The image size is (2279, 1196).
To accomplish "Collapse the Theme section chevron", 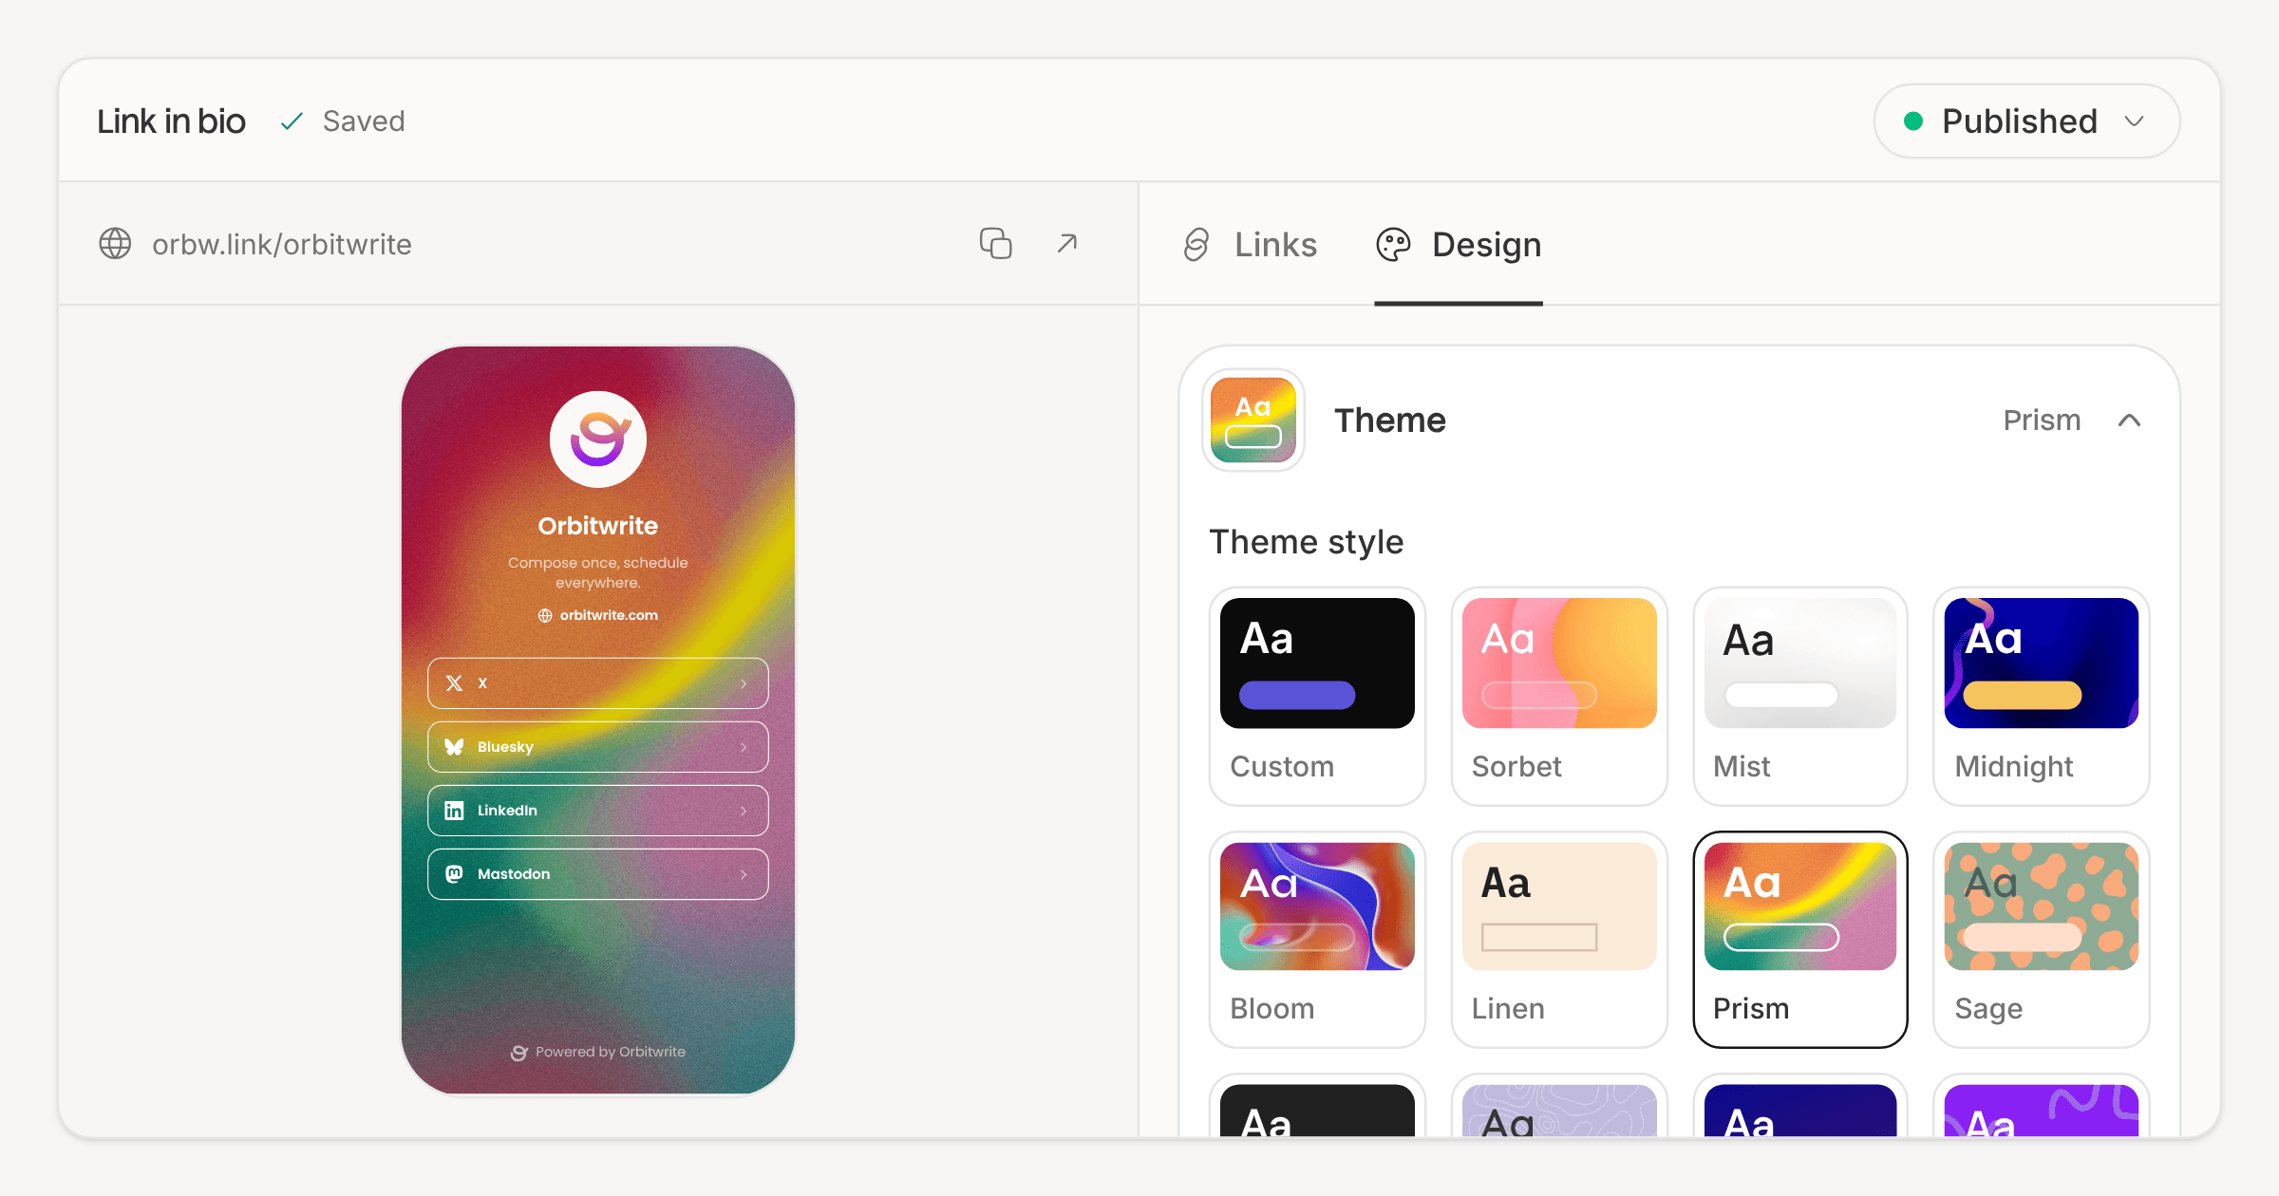I will pyautogui.click(x=2129, y=420).
